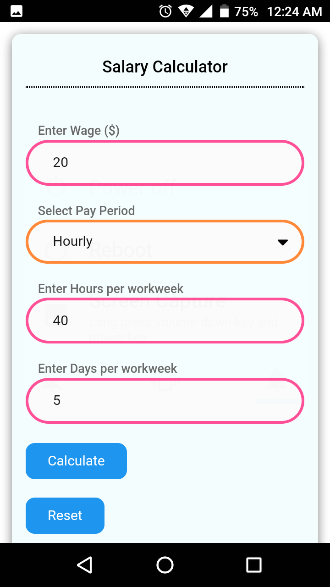Image resolution: width=330 pixels, height=587 pixels.
Task: Tap the image notification icon in status bar
Action: [x=16, y=11]
